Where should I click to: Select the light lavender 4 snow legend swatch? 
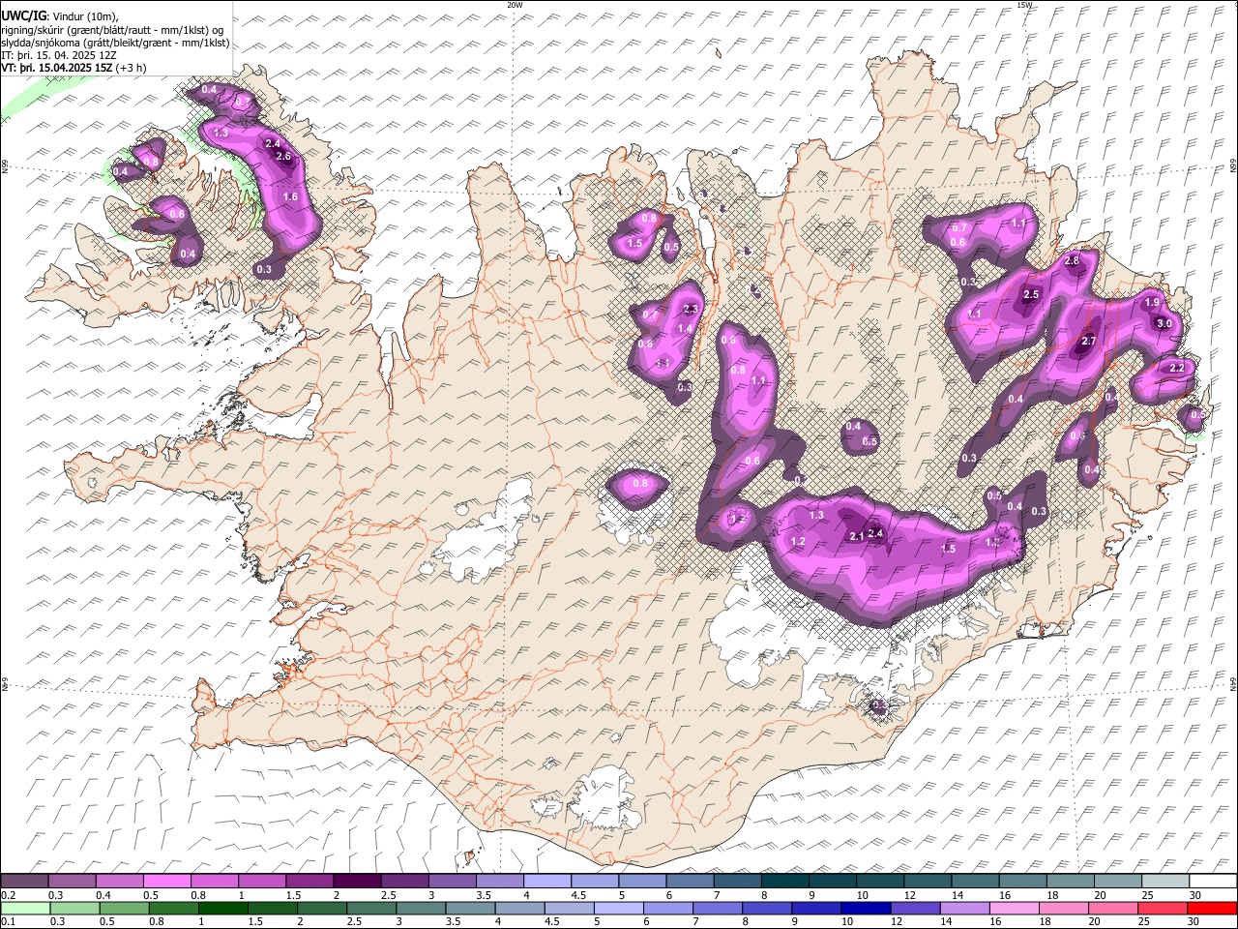coord(547,882)
